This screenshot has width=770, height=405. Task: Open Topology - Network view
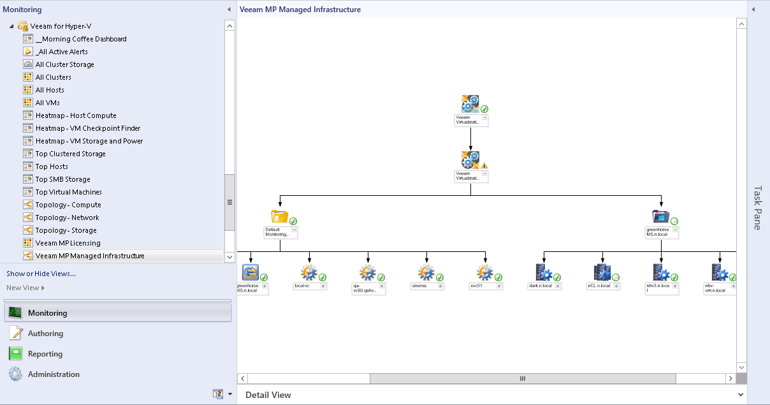point(68,217)
